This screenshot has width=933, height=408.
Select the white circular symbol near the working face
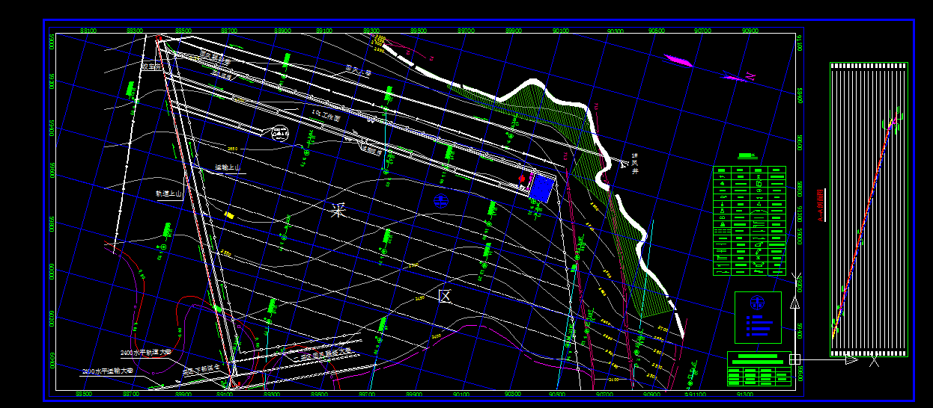279,134
